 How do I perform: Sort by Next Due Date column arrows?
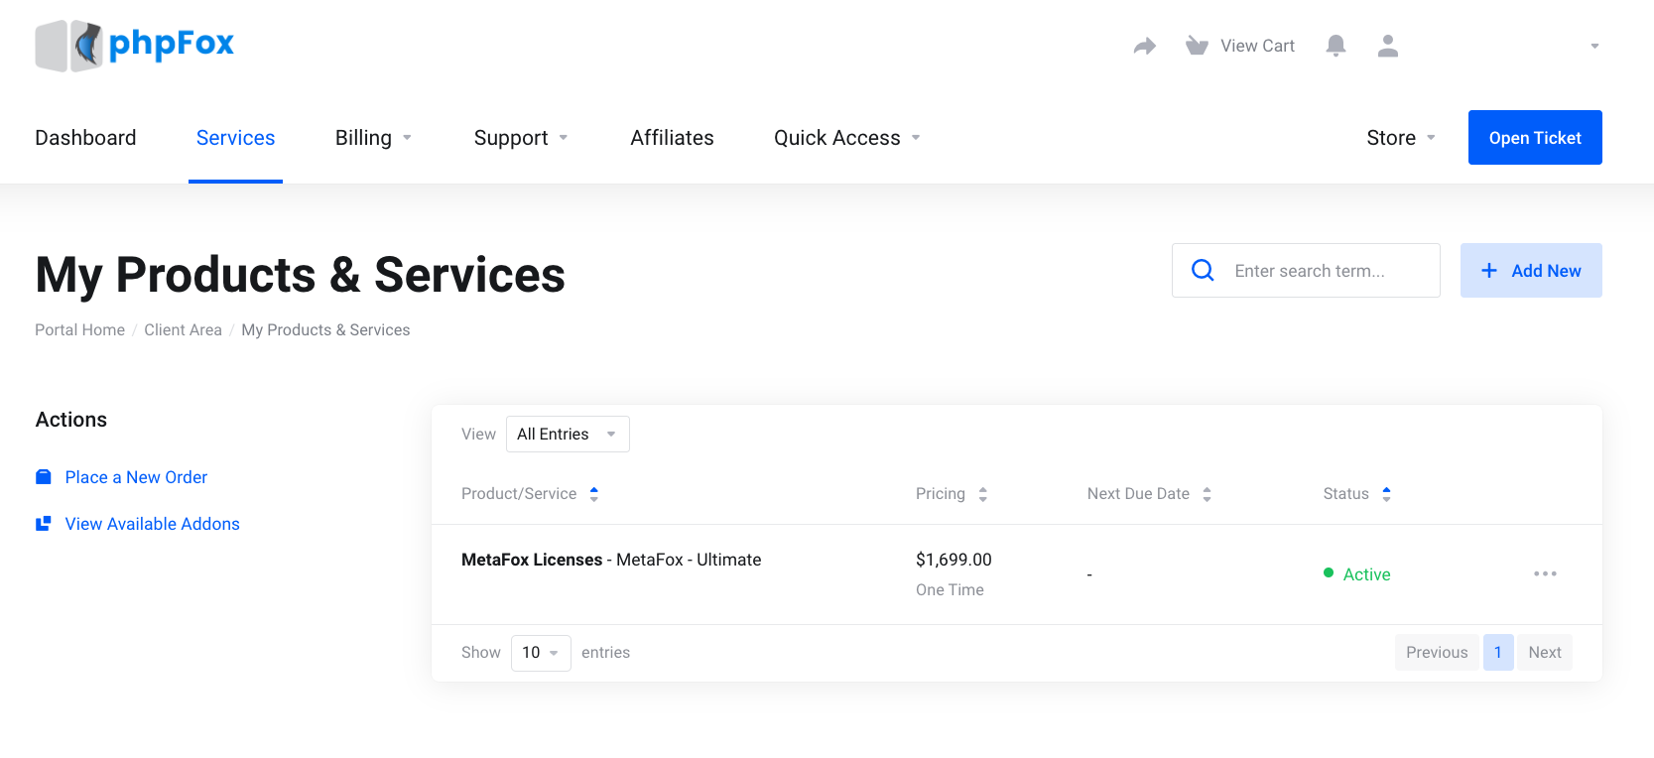pyautogui.click(x=1208, y=494)
